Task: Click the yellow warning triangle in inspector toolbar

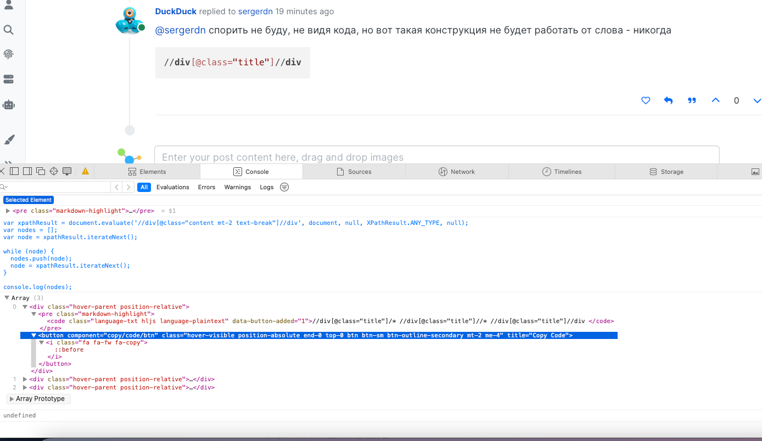Action: 85,171
